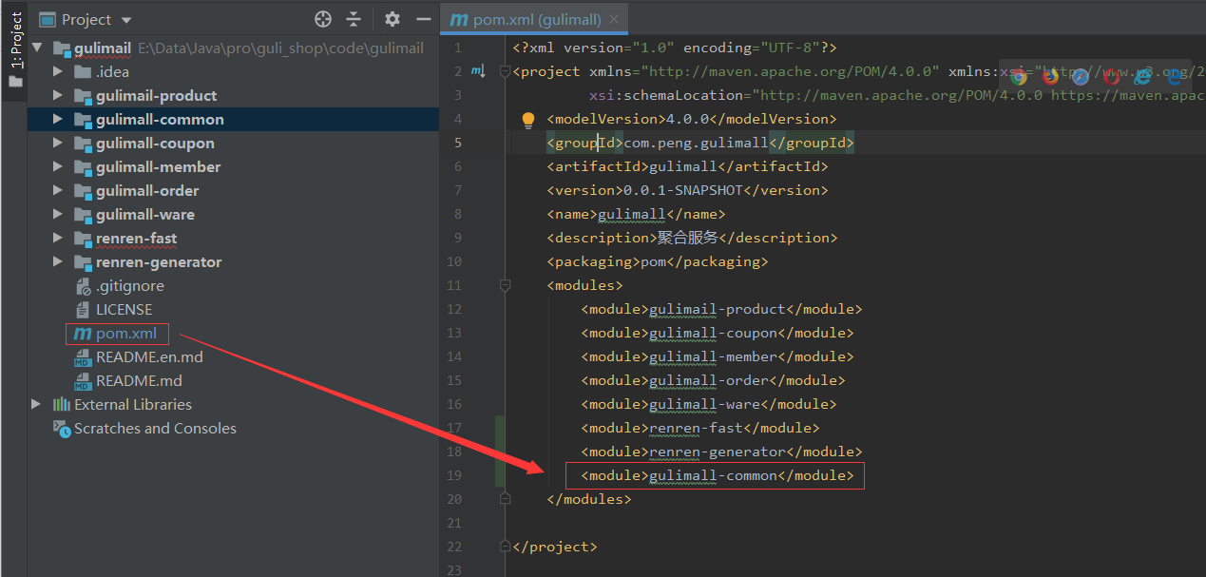Screen dimensions: 1206x577
Task: Collapse the gulimail root project node
Action: 37,48
